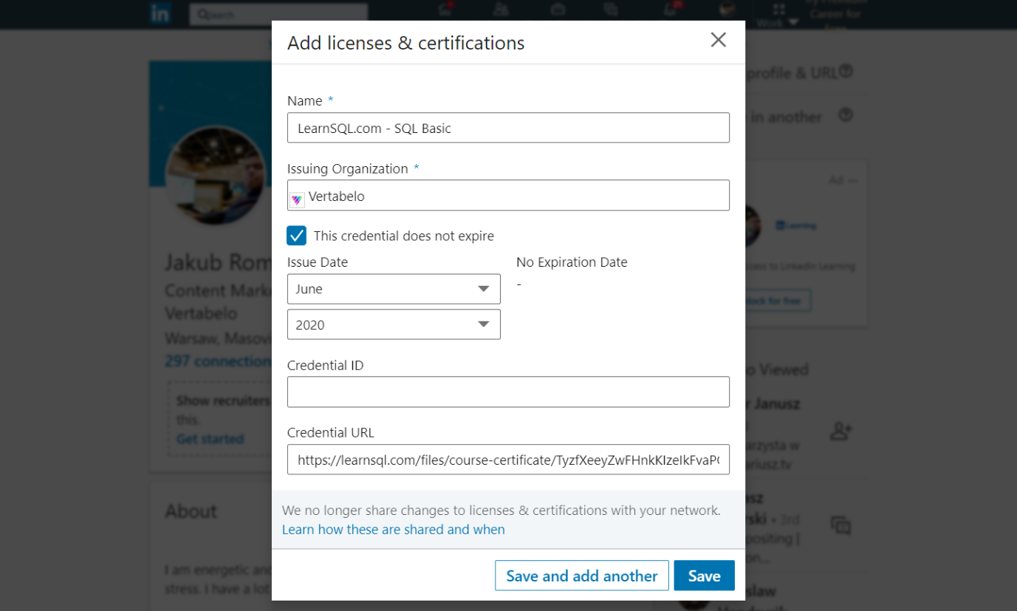
Task: Open the Jobs briefcase icon in navbar
Action: (x=558, y=10)
